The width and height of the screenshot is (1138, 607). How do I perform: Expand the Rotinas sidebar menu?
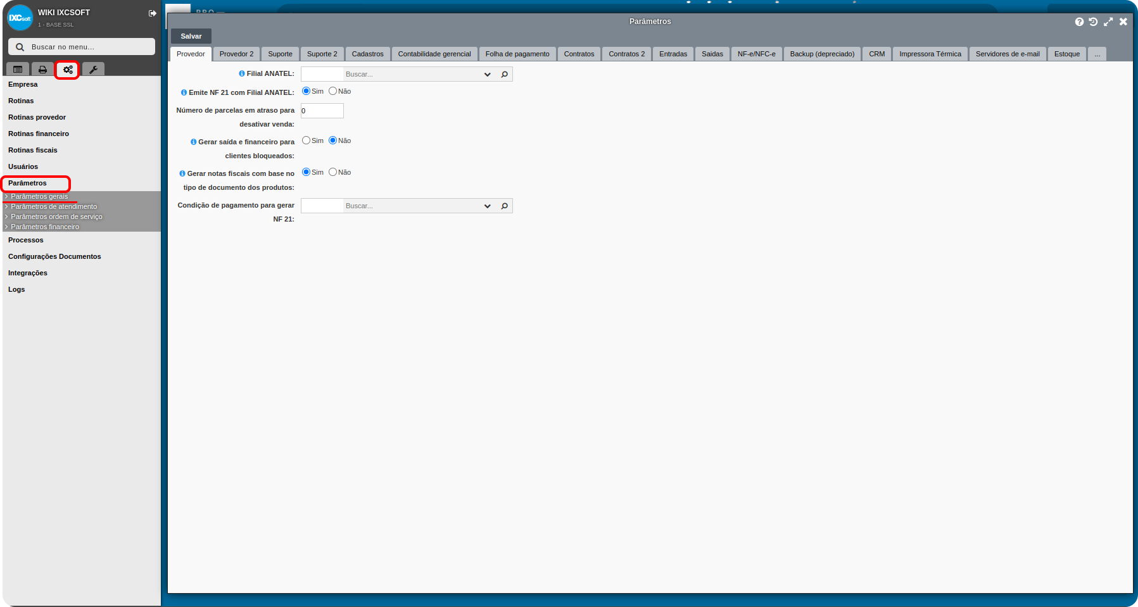point(21,101)
